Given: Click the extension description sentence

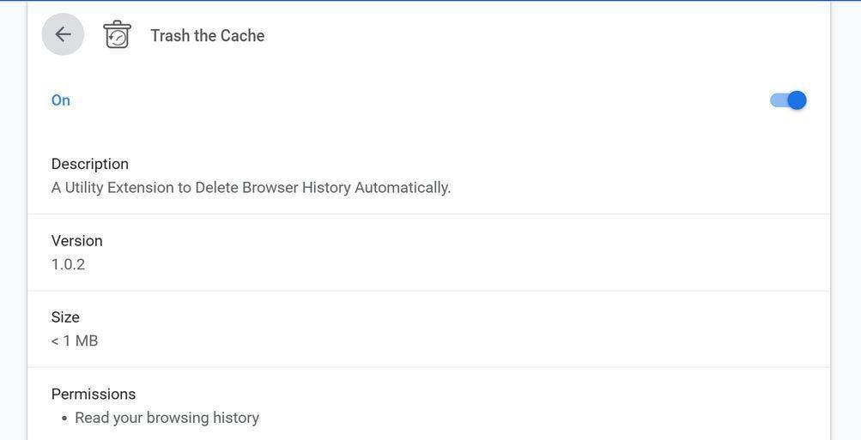Looking at the screenshot, I should (251, 187).
